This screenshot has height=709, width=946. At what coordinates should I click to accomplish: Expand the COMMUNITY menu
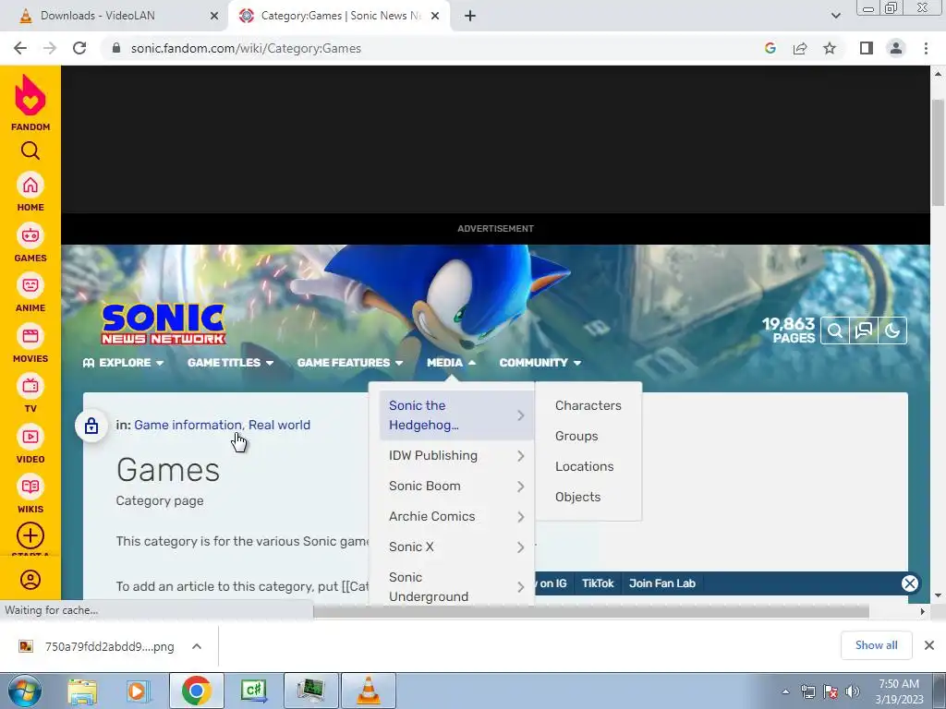[540, 362]
